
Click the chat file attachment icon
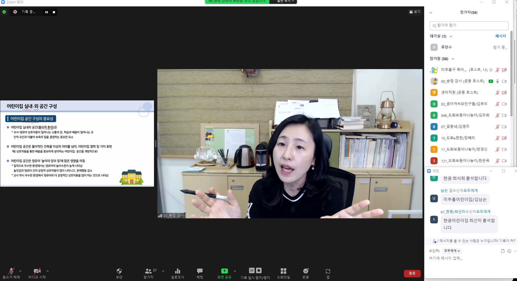503,251
